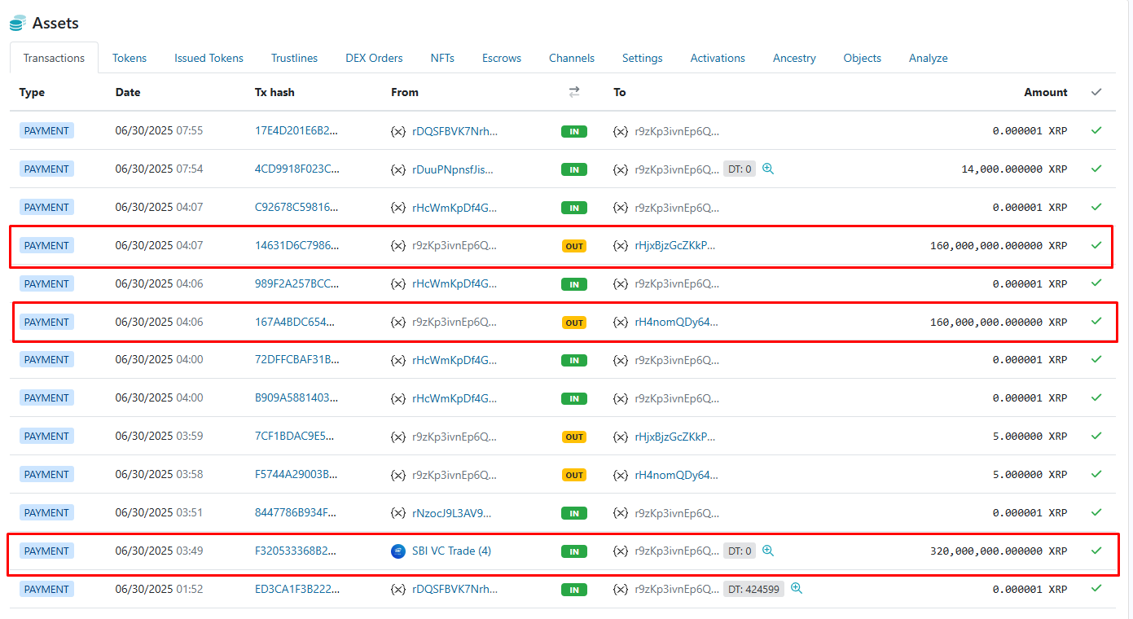Open the Analyze tab
This screenshot has width=1133, height=619.
929,58
